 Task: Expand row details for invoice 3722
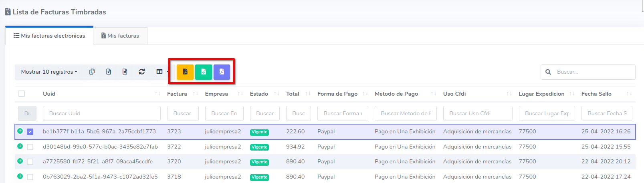click(20, 146)
